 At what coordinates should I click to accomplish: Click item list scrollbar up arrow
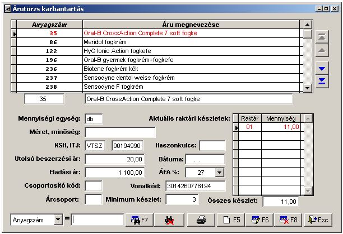(307, 25)
